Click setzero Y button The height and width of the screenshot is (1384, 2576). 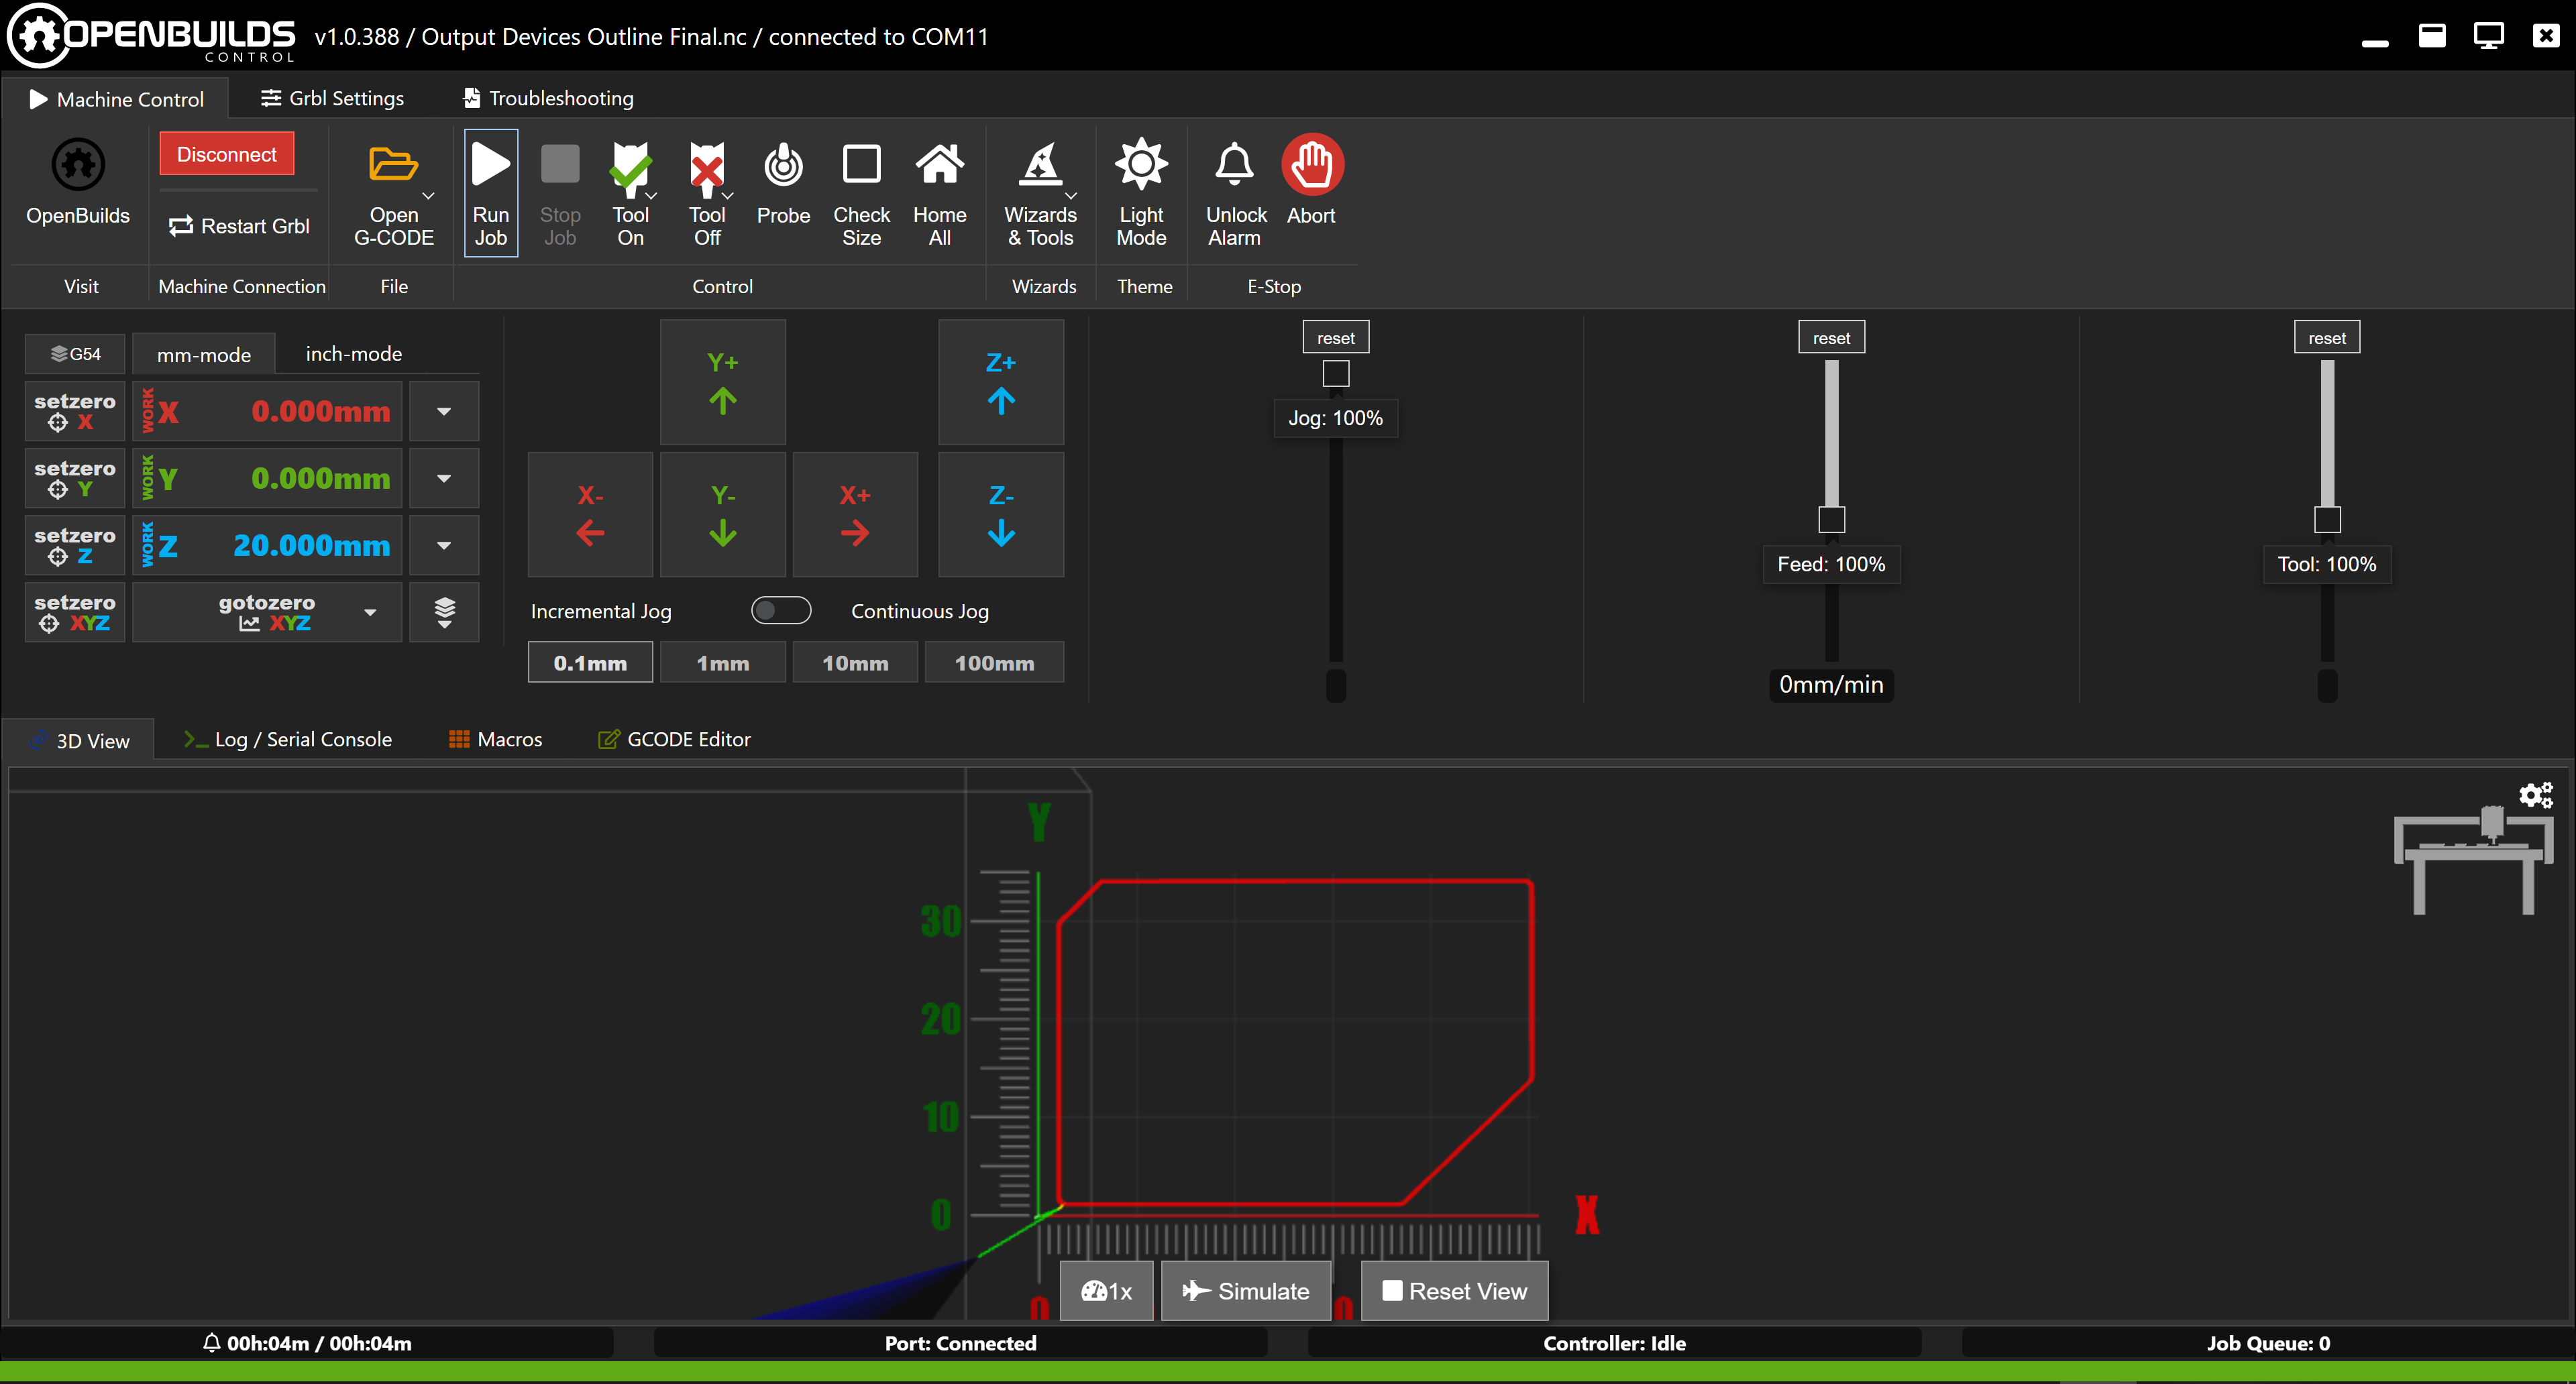[x=75, y=477]
